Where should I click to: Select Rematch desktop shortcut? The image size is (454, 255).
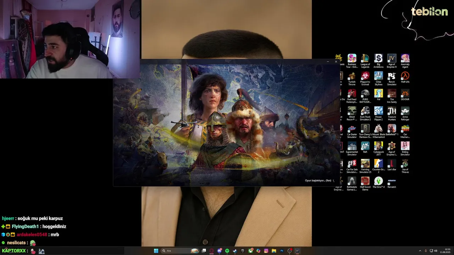(x=392, y=182)
